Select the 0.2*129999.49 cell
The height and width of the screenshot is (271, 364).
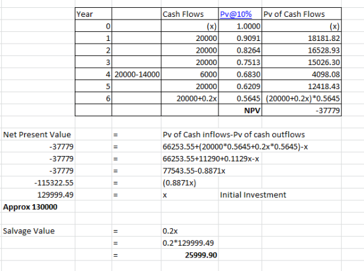(188, 243)
